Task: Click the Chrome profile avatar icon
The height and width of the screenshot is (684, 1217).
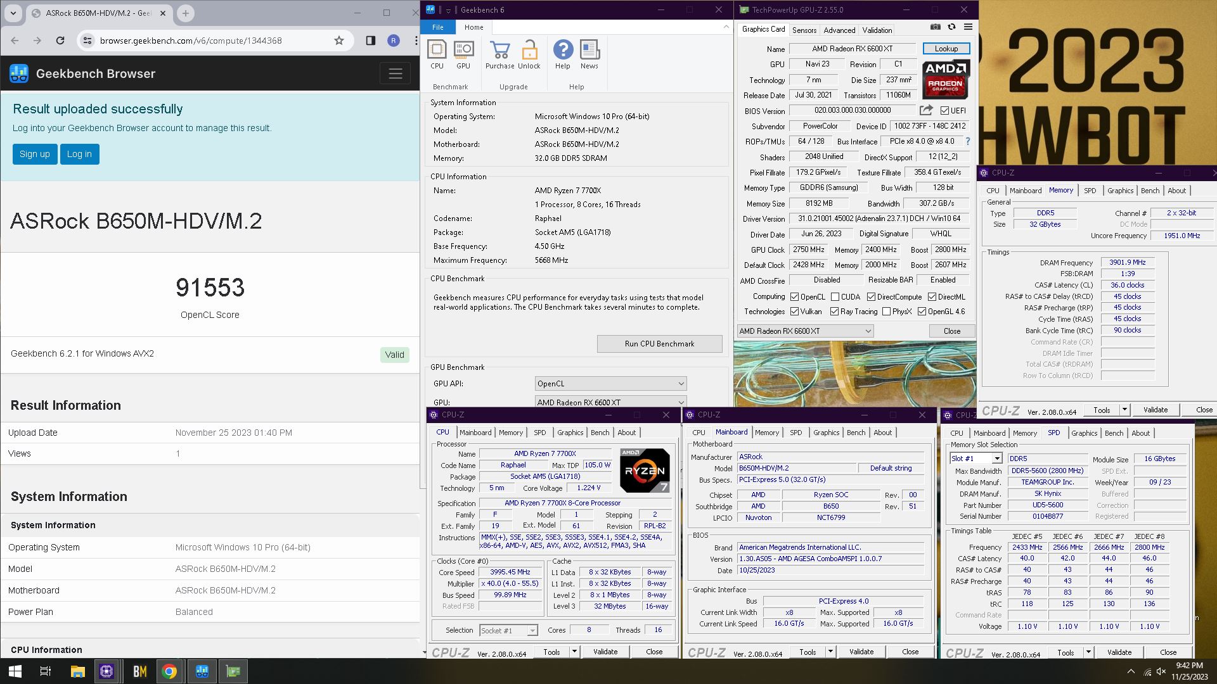Action: point(394,41)
